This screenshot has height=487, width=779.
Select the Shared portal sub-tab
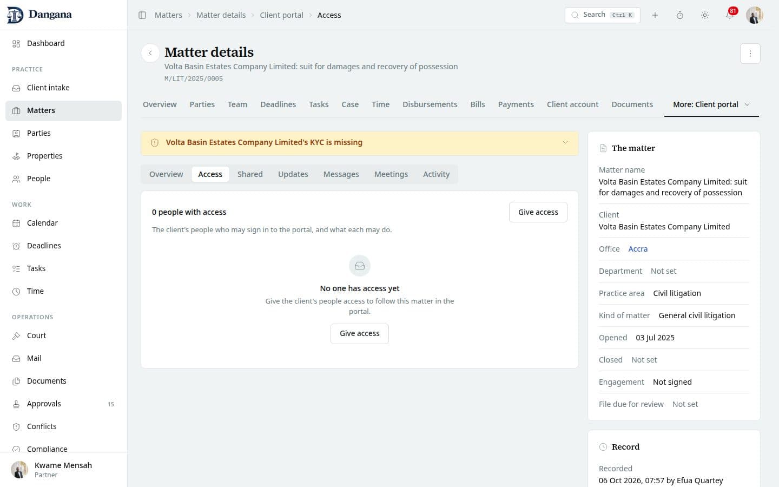point(250,174)
